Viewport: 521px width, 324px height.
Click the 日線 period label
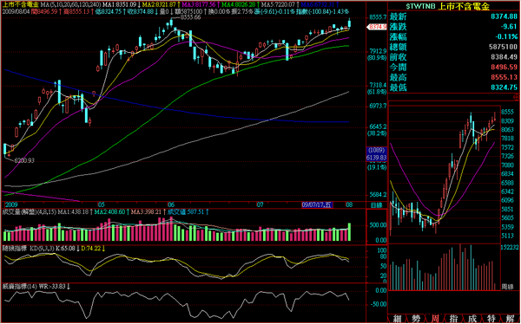(376, 205)
